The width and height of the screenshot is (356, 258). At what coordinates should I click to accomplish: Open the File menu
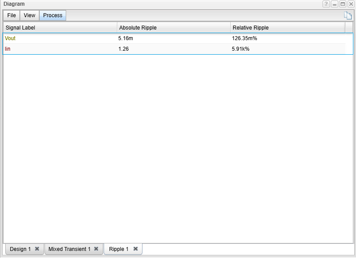(11, 15)
